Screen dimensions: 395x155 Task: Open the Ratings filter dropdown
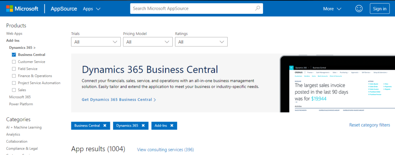pos(201,42)
